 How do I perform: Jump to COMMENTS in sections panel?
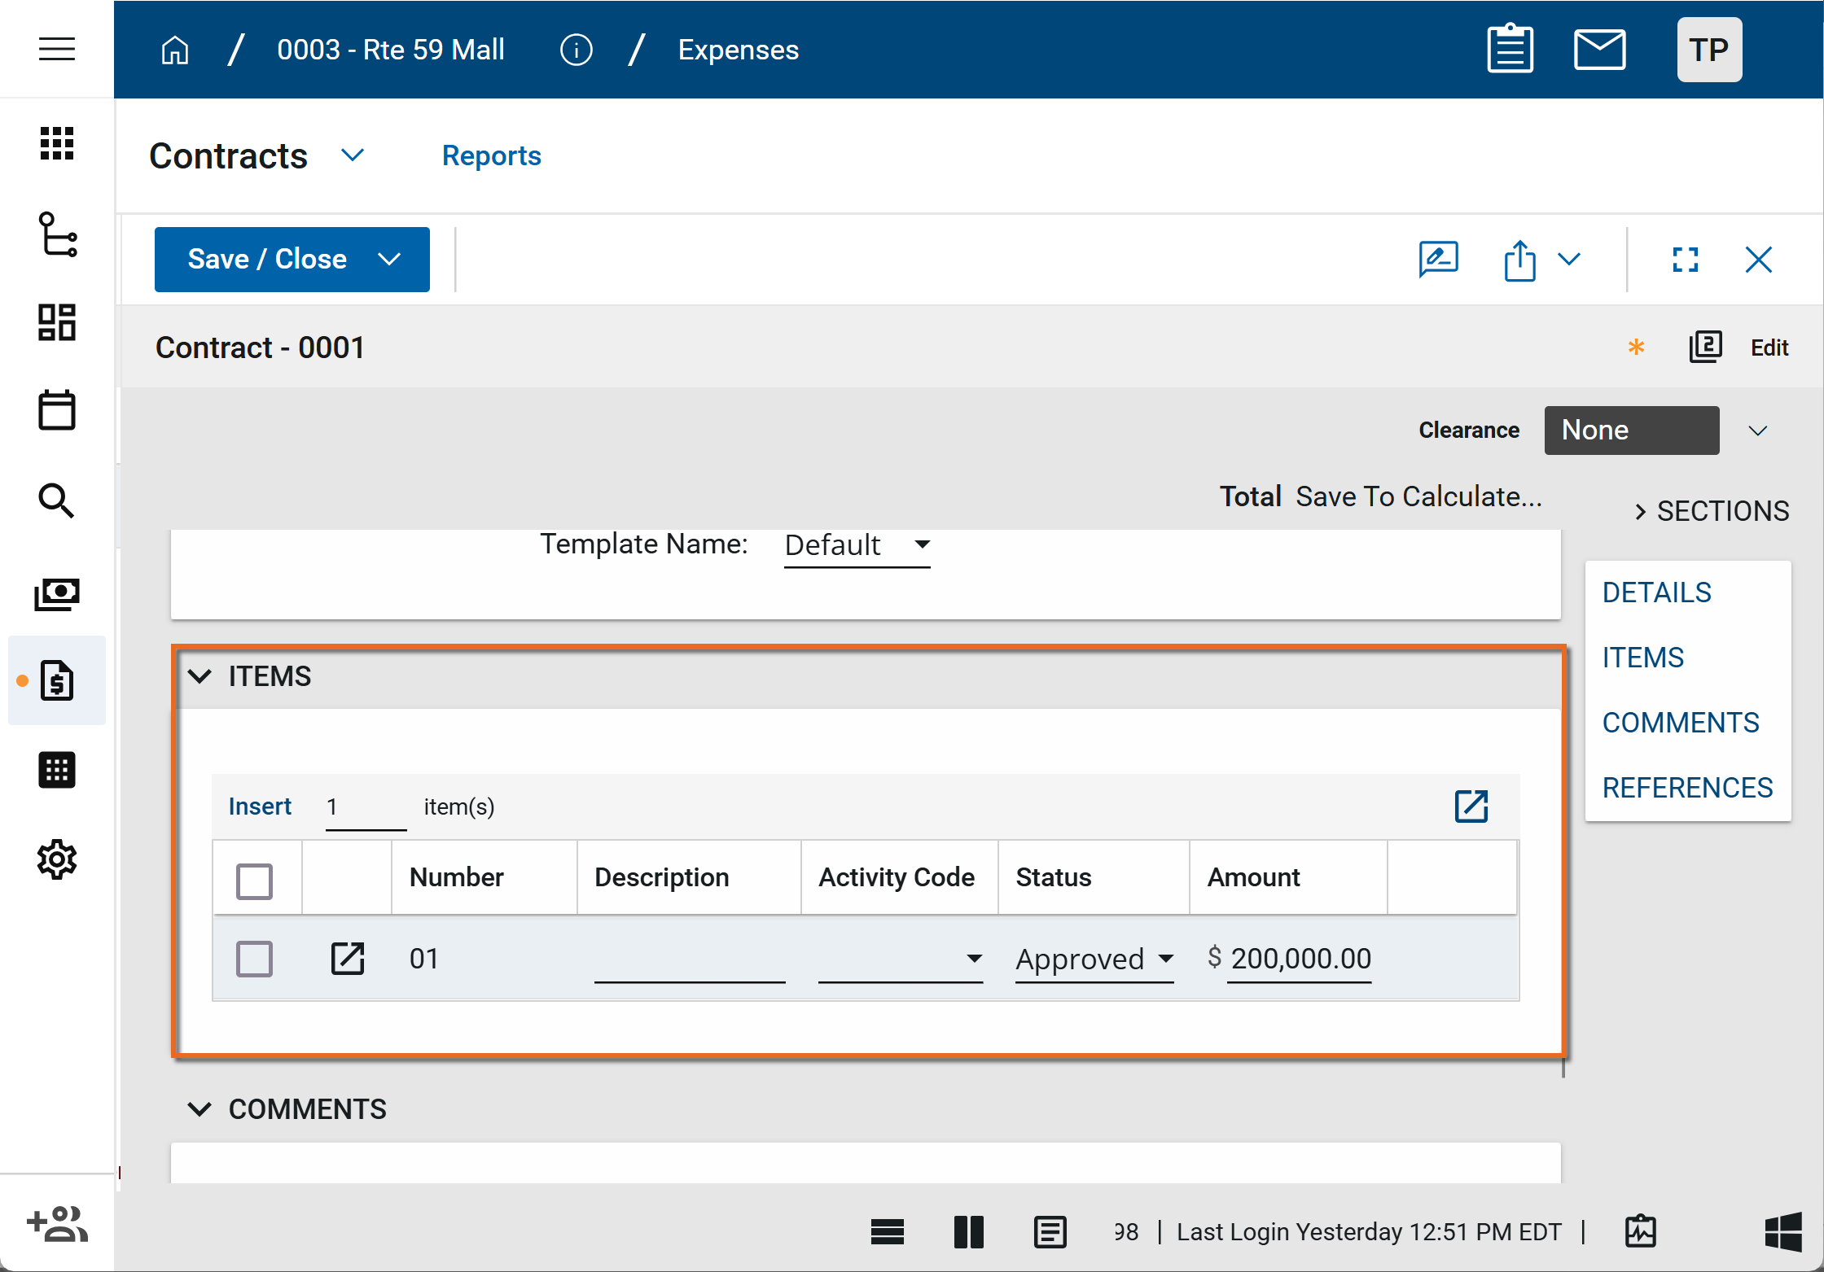click(x=1680, y=722)
